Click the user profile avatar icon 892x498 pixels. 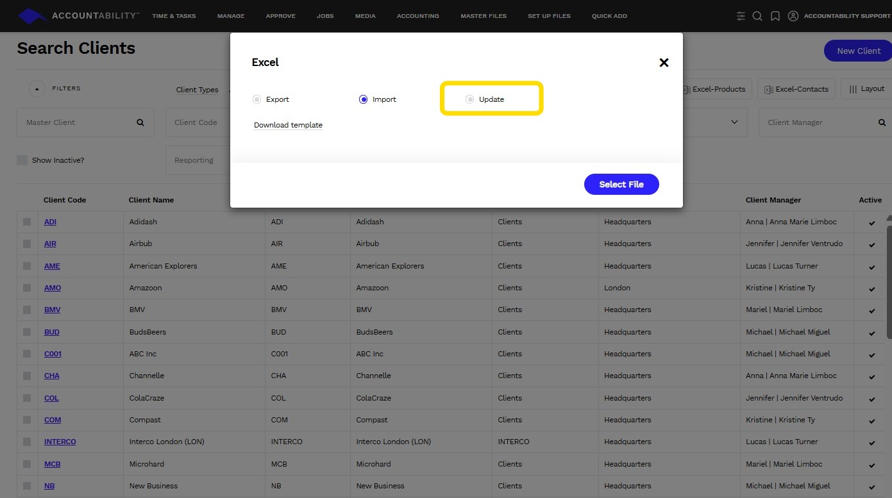[793, 16]
